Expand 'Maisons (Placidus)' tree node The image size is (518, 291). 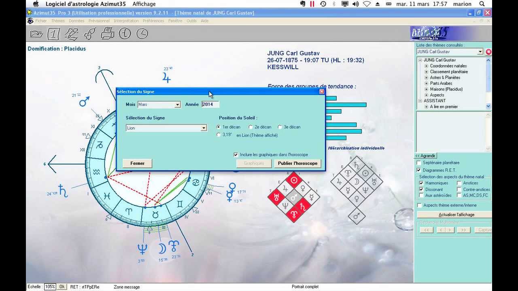coord(426,89)
